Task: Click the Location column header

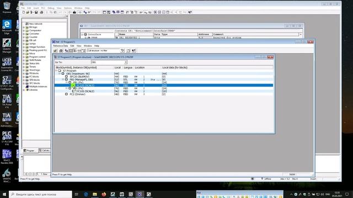Action: click(140, 67)
